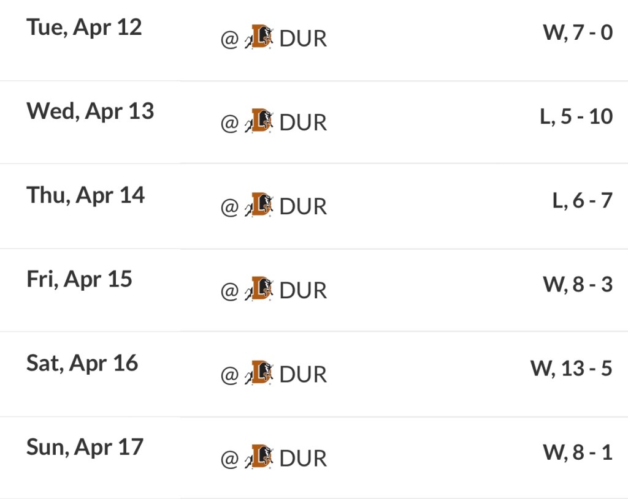The height and width of the screenshot is (499, 628).
Task: View the W, 8 - 1 game result
Action: [577, 452]
